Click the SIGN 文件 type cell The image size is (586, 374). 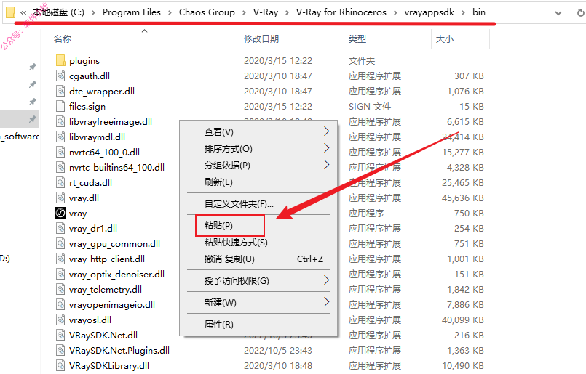[x=370, y=106]
